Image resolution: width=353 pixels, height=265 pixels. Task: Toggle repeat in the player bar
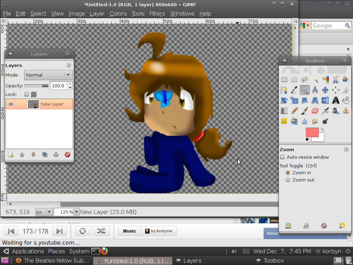pos(82,231)
